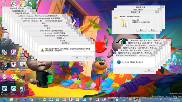Select AOMEI desktop shortcut
Screen dimensions: 182x102
click(x=5, y=66)
